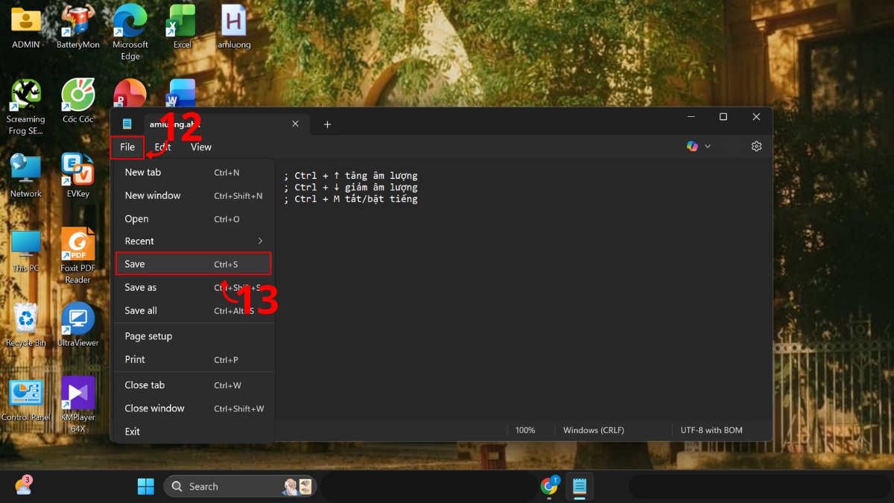
Task: Click the Notepad app icon in title bar
Action: click(127, 124)
